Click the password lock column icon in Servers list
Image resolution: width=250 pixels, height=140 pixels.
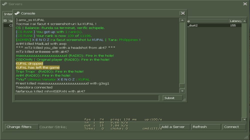5,21
